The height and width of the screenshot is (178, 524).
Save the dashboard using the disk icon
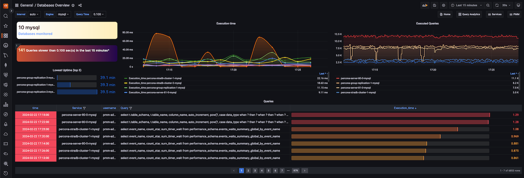click(434, 5)
